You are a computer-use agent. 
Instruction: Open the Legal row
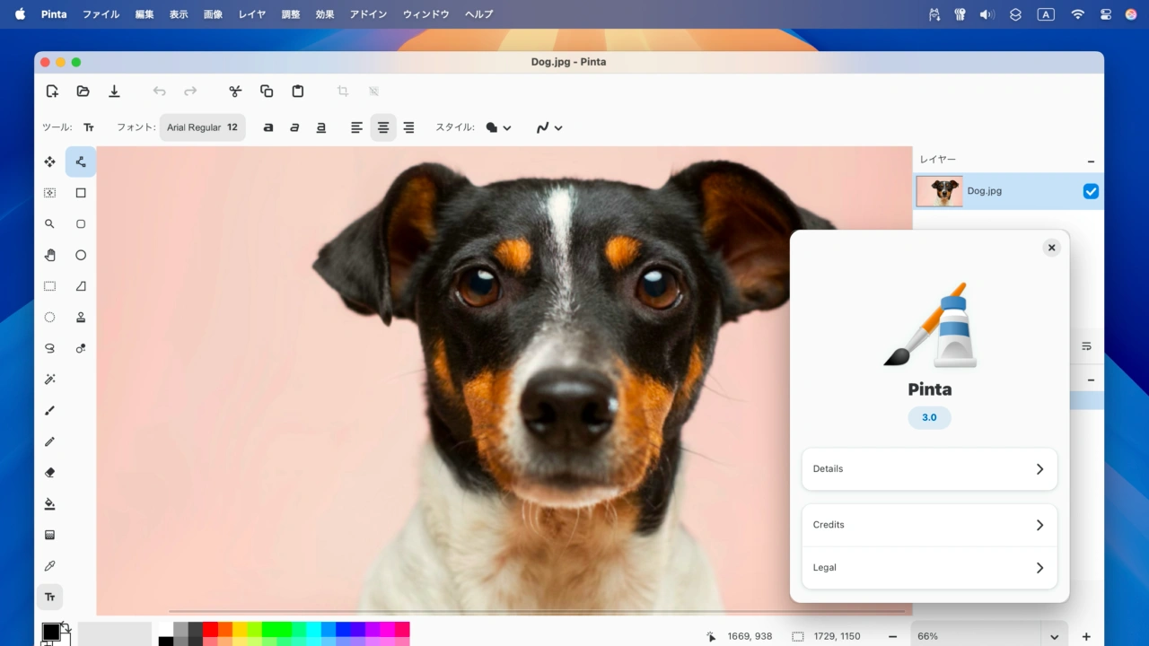929,568
